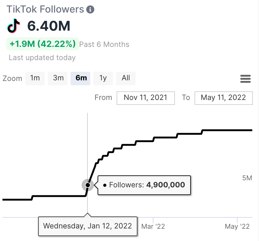Click the TikTok Followers heading
Screen dimensions: 259x241
[x=45, y=9]
